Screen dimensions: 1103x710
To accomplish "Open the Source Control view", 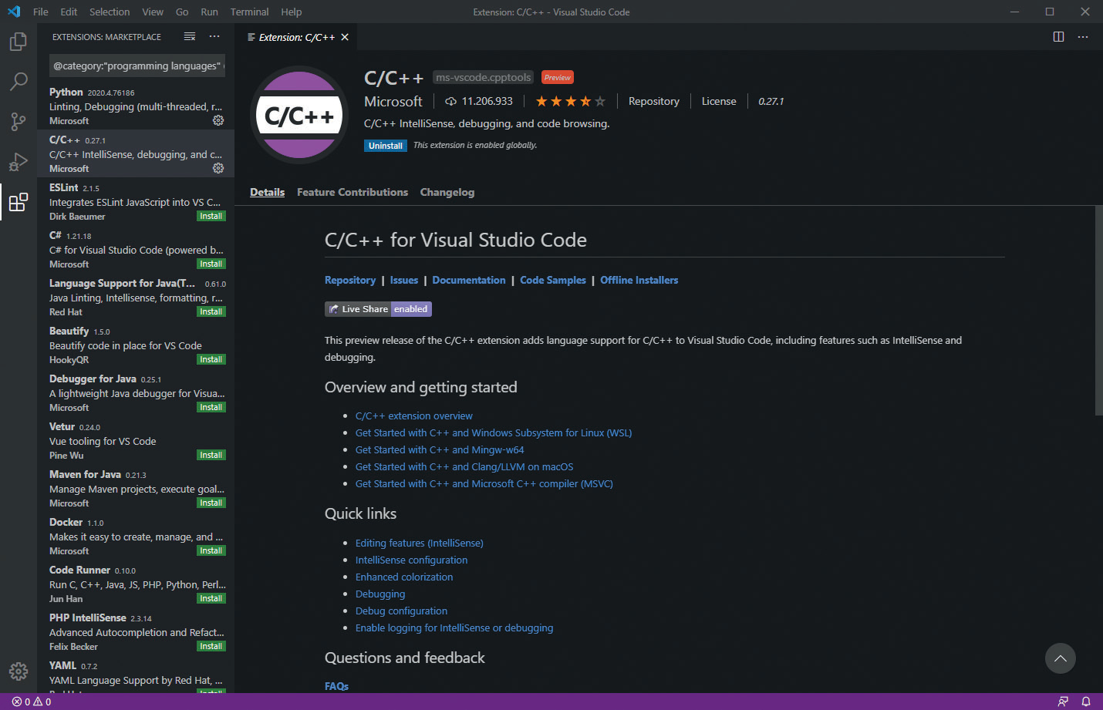I will [x=19, y=121].
